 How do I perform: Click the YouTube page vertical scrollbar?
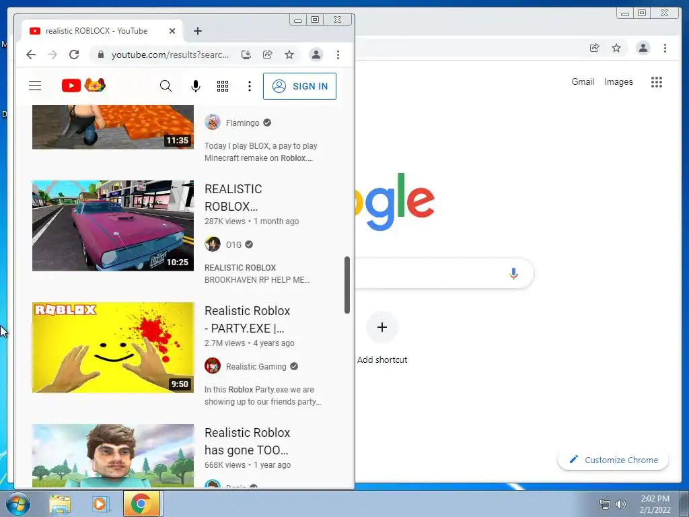click(347, 285)
